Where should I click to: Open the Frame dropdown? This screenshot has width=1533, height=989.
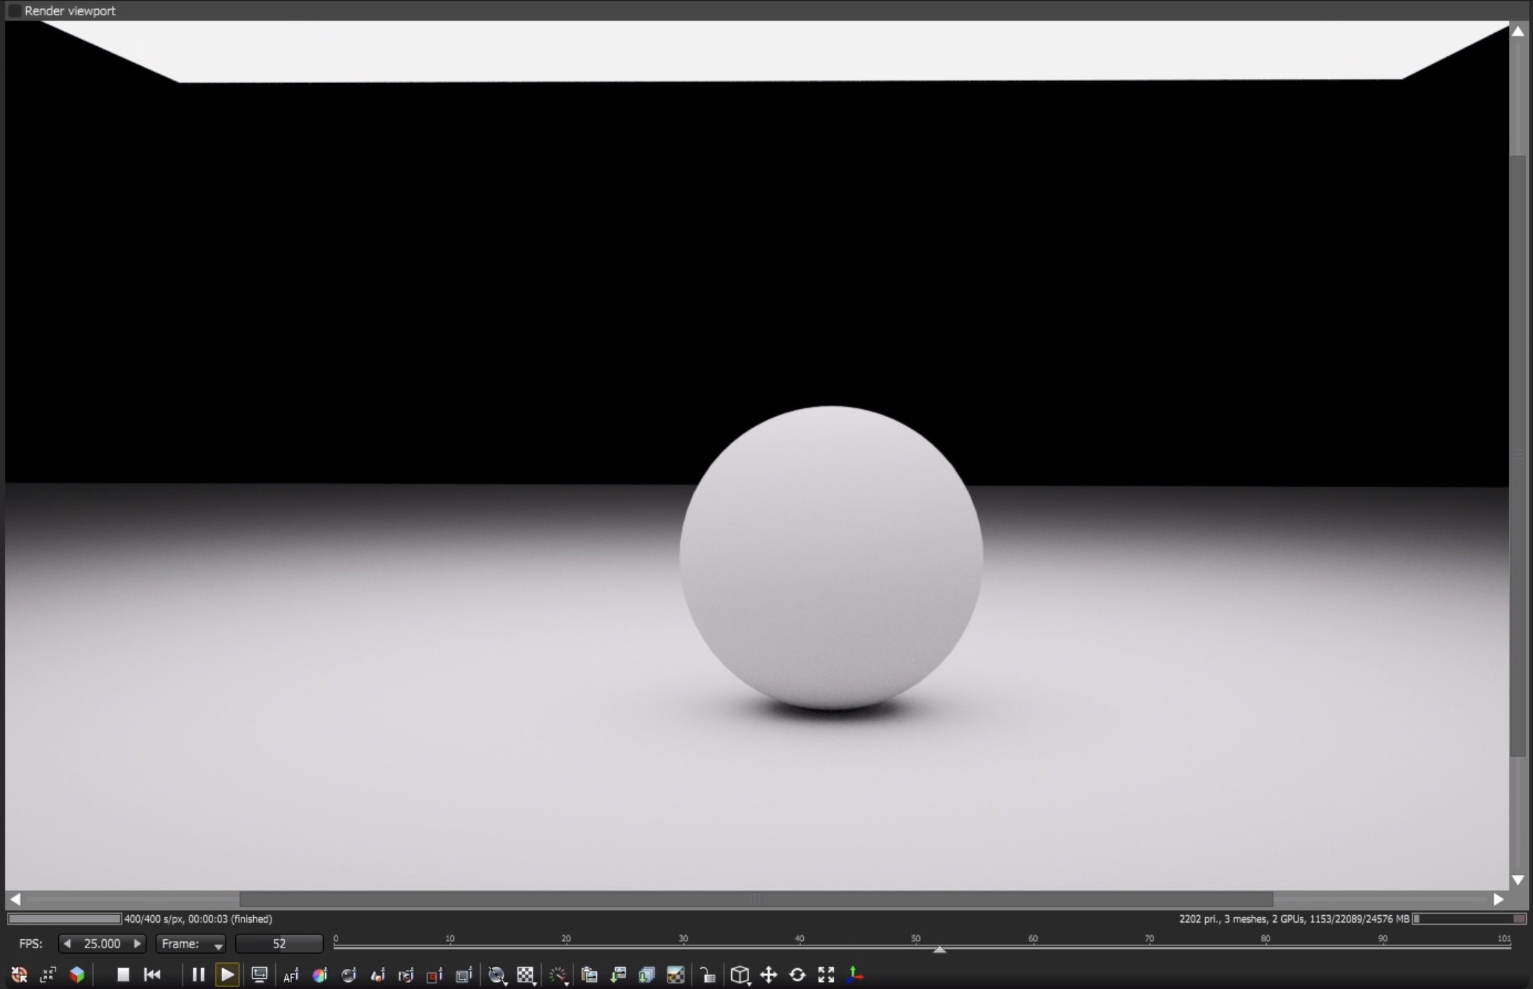(191, 944)
